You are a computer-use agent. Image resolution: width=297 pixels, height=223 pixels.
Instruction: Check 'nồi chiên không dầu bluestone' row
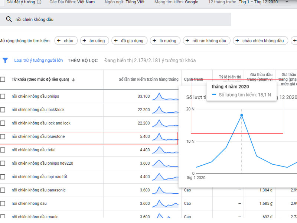coord(3,136)
